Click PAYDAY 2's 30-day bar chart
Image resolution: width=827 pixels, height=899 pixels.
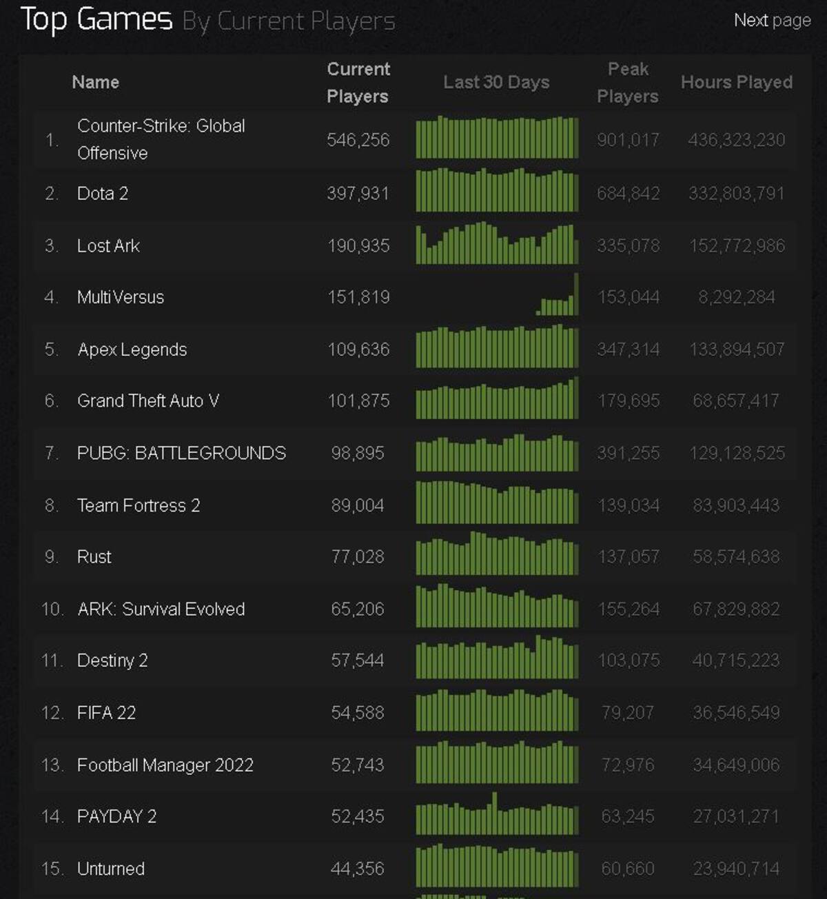click(x=497, y=814)
